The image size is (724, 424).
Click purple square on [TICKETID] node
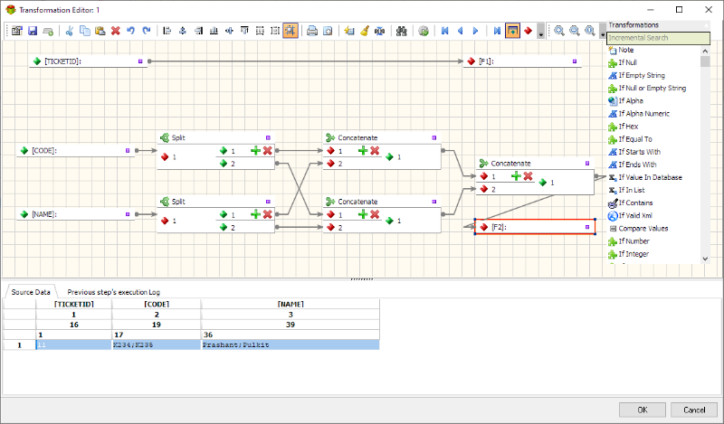[140, 61]
